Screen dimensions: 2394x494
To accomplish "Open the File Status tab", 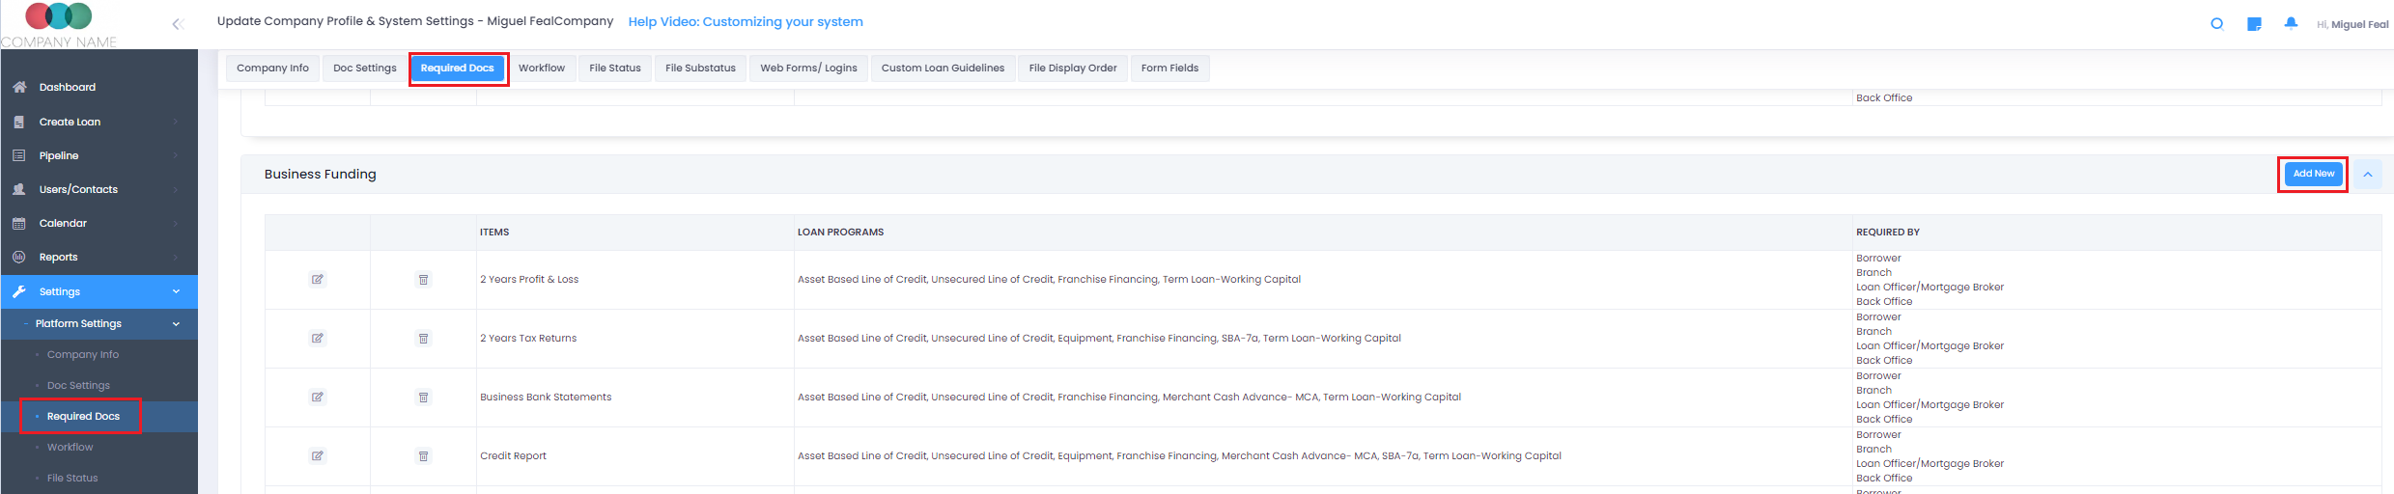I will 615,69.
